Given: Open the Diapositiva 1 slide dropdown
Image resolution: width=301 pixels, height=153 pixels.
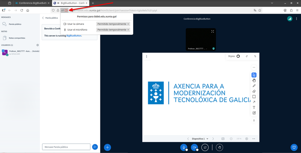Looking at the screenshot, I should click(200, 139).
